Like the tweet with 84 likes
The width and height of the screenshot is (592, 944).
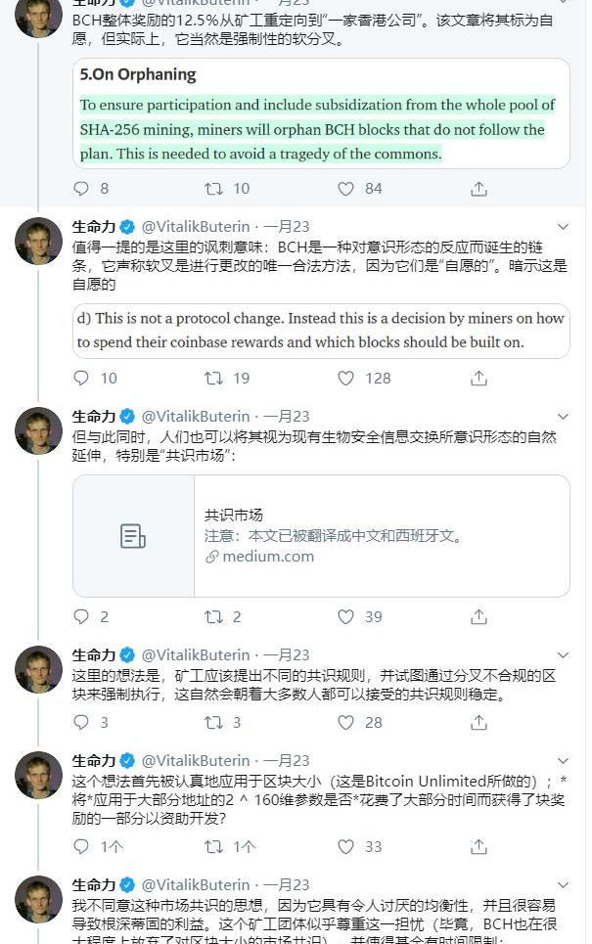[345, 189]
